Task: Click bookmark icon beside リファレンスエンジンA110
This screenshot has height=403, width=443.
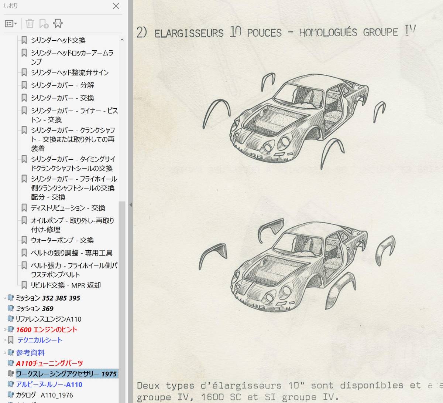Action: tap(11, 319)
